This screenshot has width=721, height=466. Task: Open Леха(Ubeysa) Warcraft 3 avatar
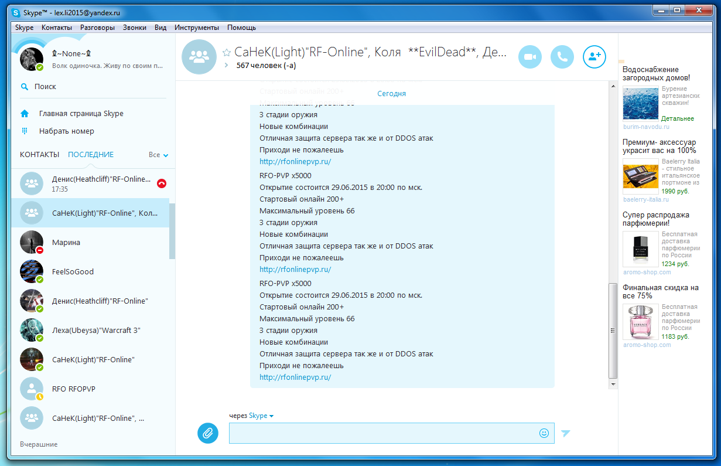coord(32,330)
